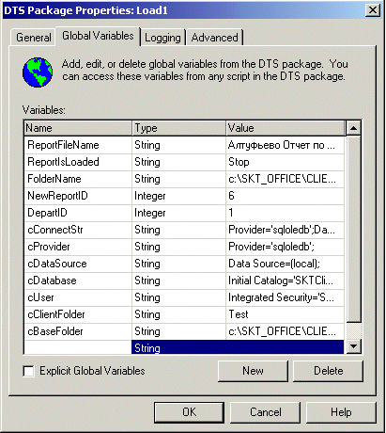
Task: Click the empty Name cell in the new row
Action: click(78, 347)
